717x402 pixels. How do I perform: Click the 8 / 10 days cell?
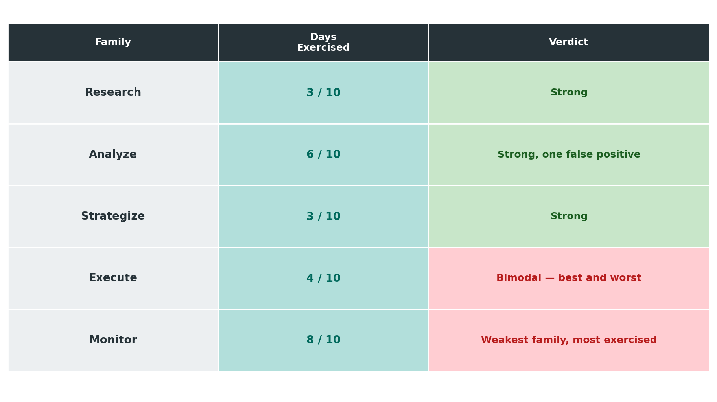click(323, 340)
